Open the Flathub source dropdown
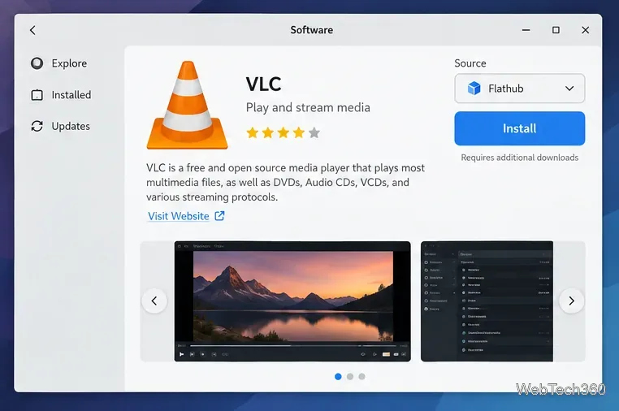This screenshot has height=411, width=619. 520,89
